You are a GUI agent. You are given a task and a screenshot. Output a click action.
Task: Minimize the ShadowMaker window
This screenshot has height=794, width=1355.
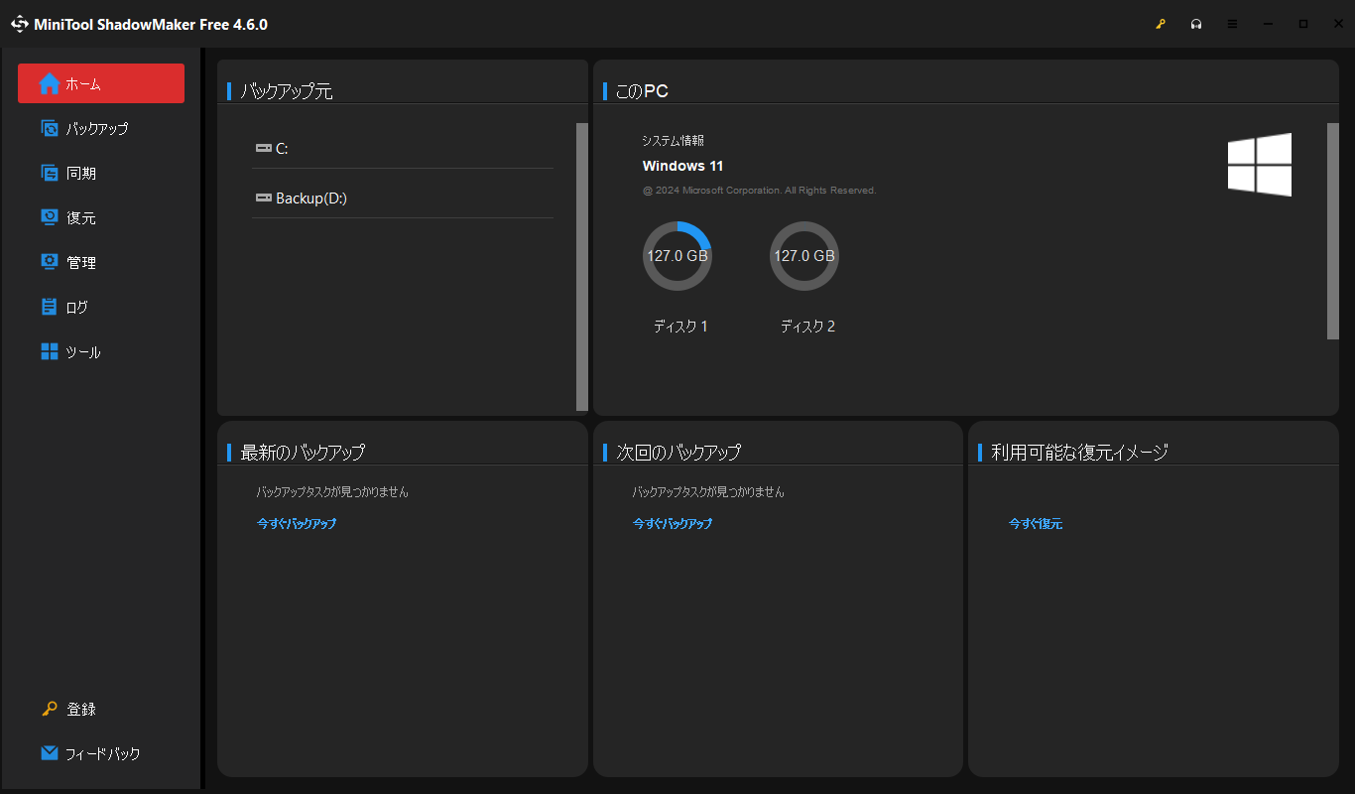pos(1268,24)
